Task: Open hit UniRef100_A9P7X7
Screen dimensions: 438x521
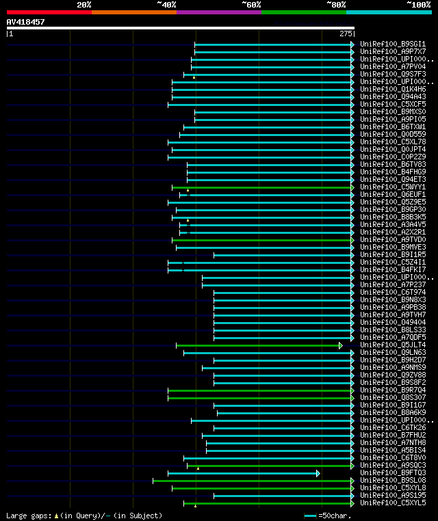Action: click(393, 51)
